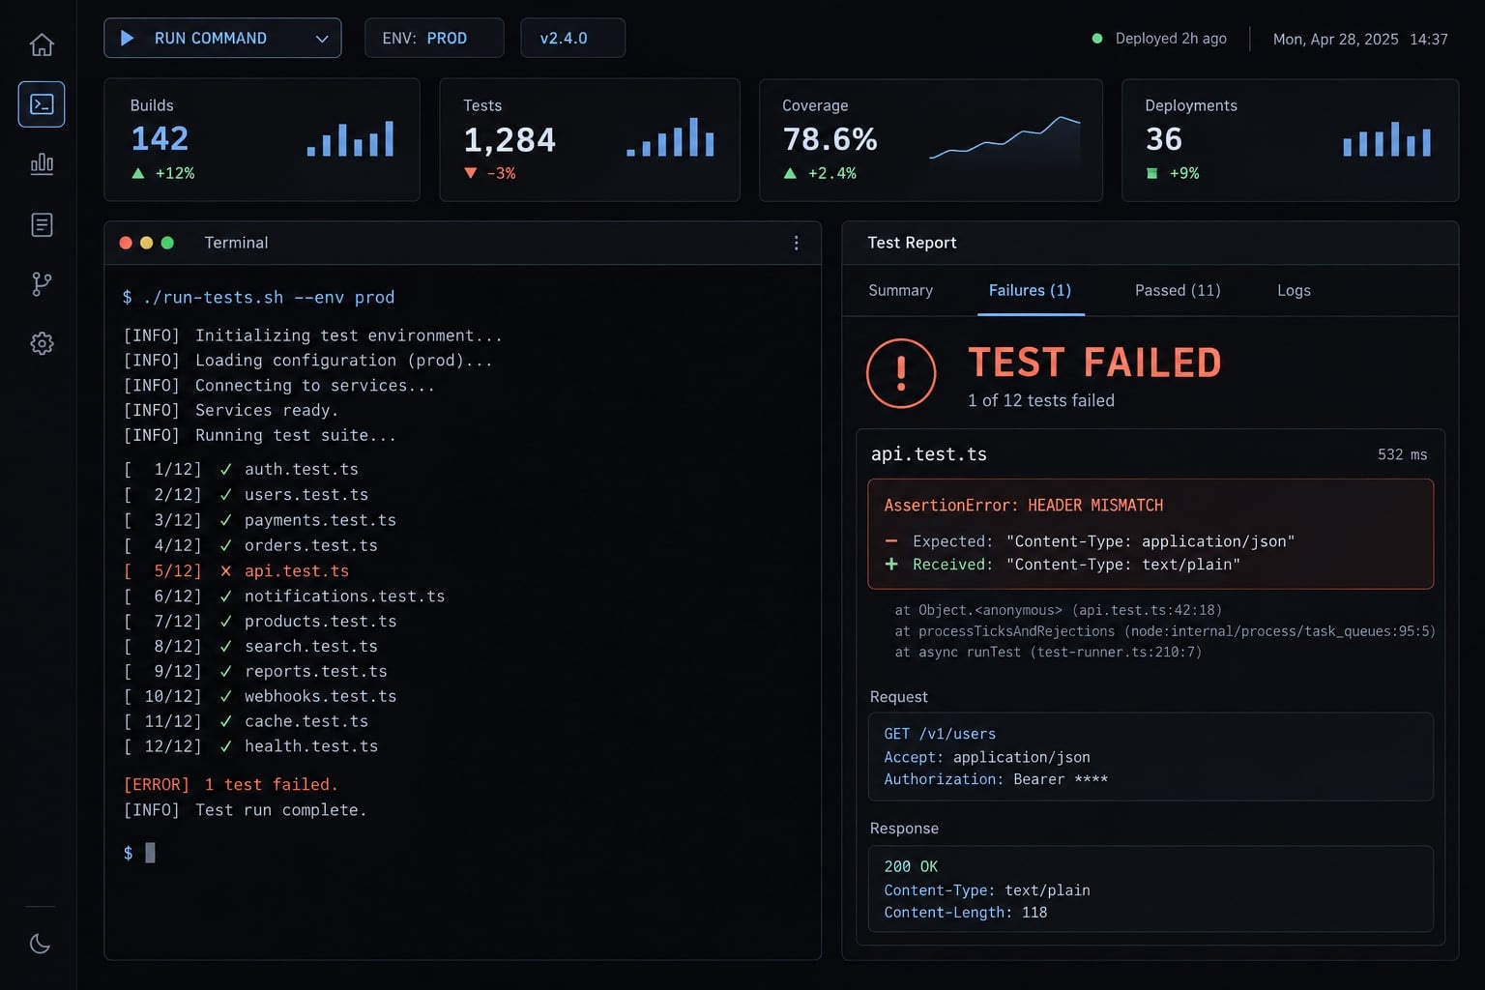Screen dimensions: 1485x990
Task: Click the AssertionError: HEADER MISMATCH box title
Action: [1024, 505]
